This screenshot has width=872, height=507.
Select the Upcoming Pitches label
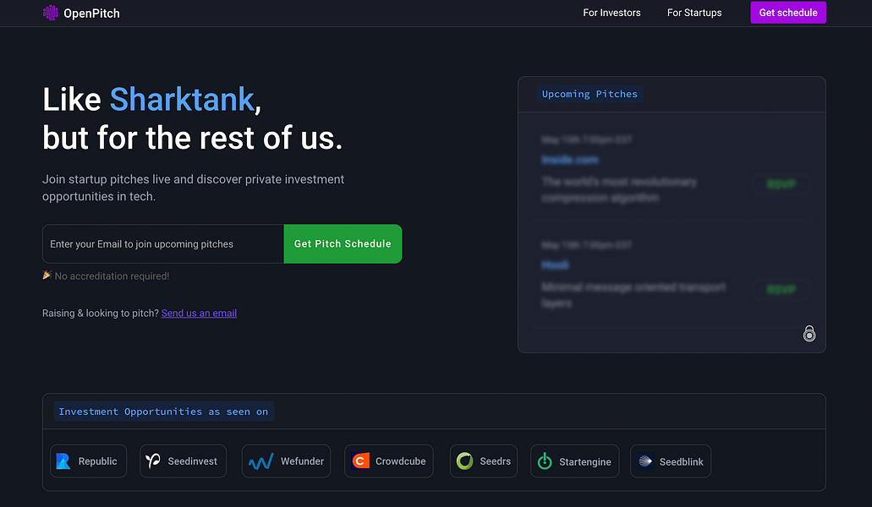tap(590, 94)
